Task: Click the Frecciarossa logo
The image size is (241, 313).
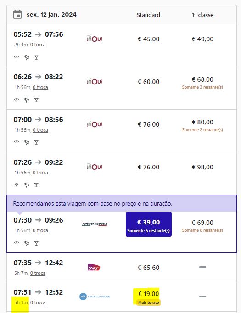Action: pyautogui.click(x=95, y=224)
